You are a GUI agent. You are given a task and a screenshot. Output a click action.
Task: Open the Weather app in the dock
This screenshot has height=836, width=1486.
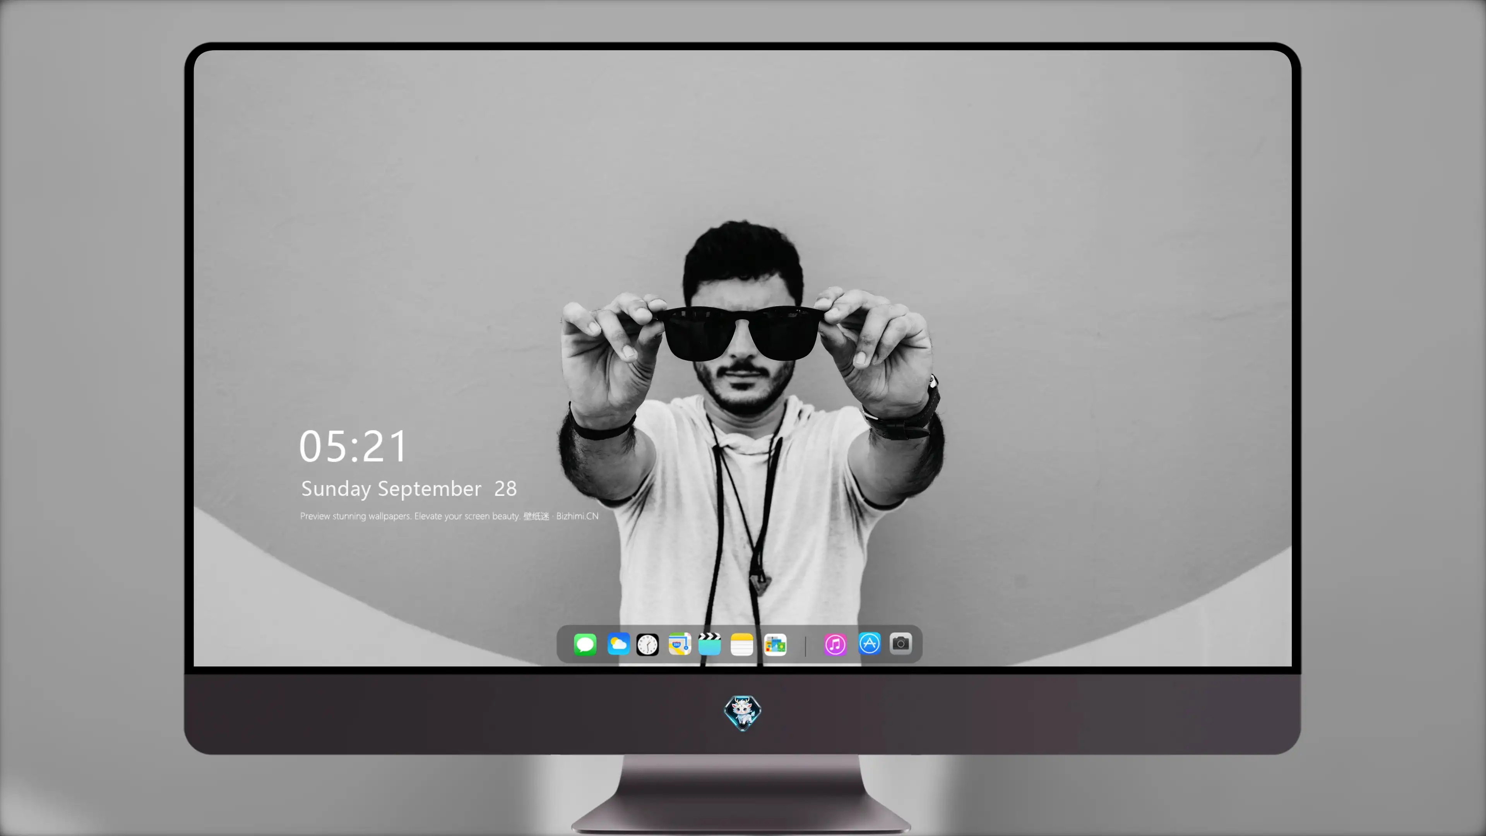[x=618, y=644]
